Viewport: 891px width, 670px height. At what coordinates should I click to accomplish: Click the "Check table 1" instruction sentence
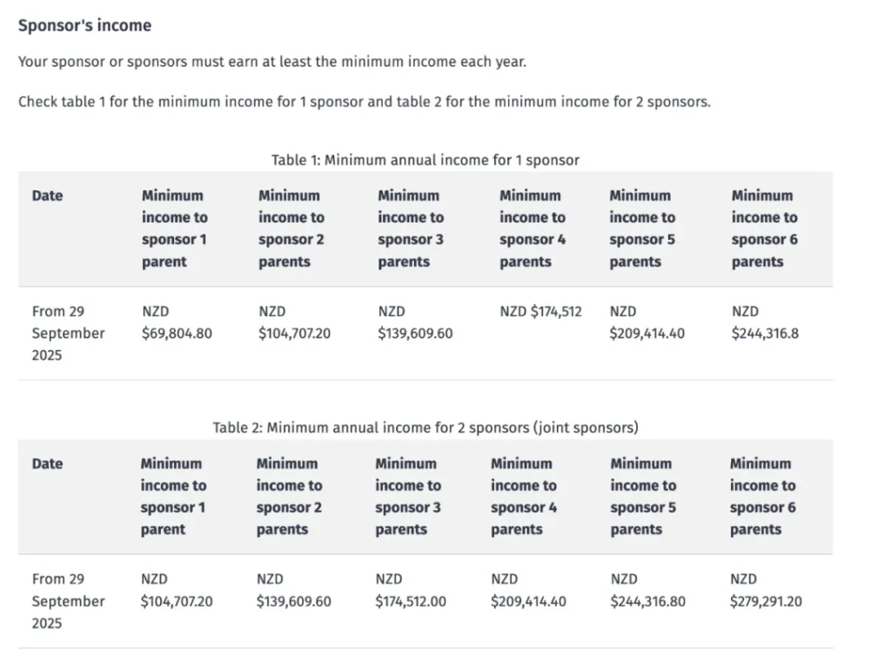coord(364,102)
